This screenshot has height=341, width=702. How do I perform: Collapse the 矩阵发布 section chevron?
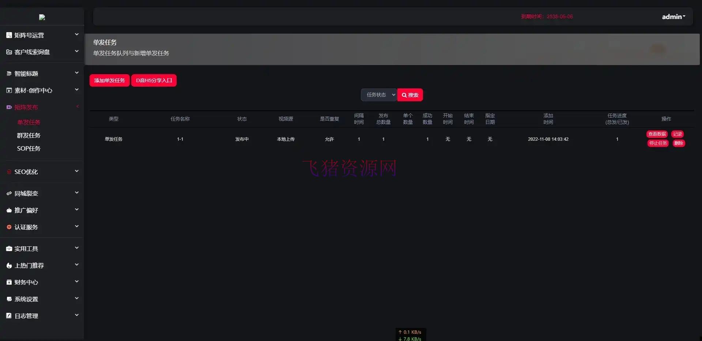(x=78, y=106)
